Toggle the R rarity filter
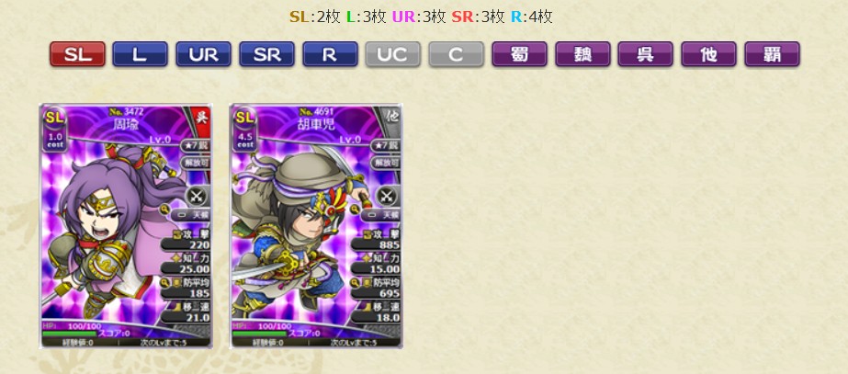 [330, 54]
